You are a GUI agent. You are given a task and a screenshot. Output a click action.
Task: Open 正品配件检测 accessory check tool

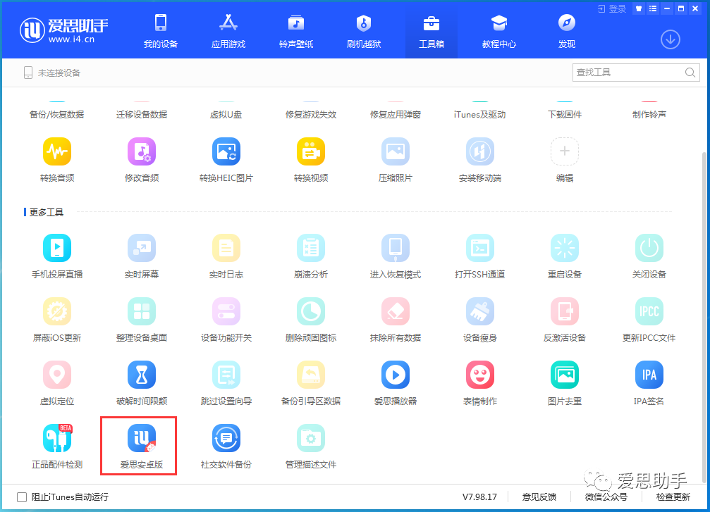(x=57, y=438)
